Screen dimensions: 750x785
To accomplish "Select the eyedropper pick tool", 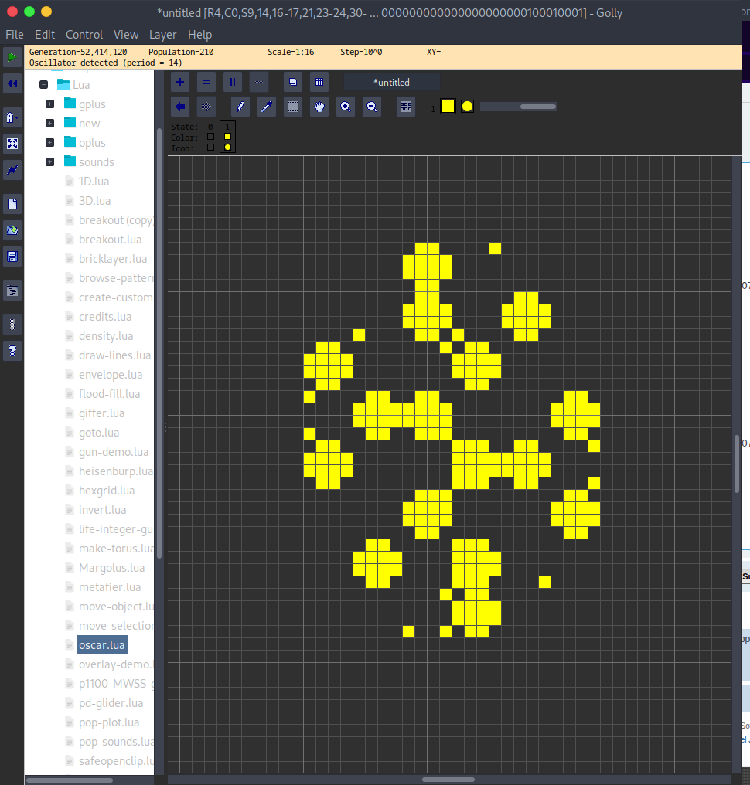I will coord(267,107).
